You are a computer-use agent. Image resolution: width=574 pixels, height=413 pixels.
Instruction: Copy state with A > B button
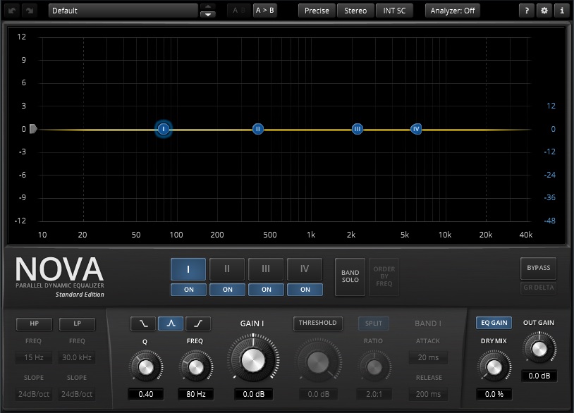point(264,11)
